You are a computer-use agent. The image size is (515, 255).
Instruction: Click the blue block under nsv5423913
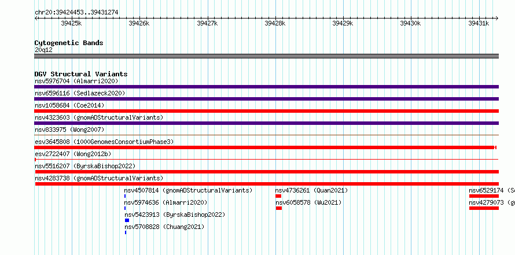(127, 220)
